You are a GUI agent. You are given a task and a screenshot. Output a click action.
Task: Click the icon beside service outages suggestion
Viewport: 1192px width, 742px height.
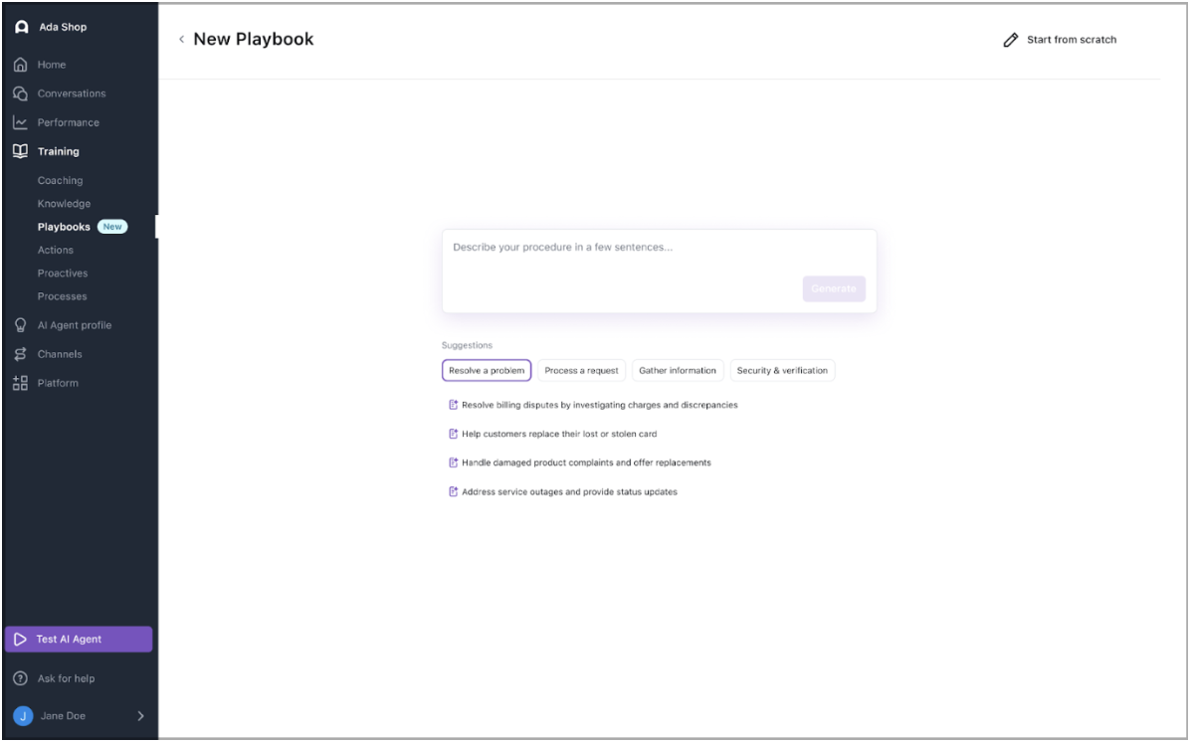pos(453,492)
